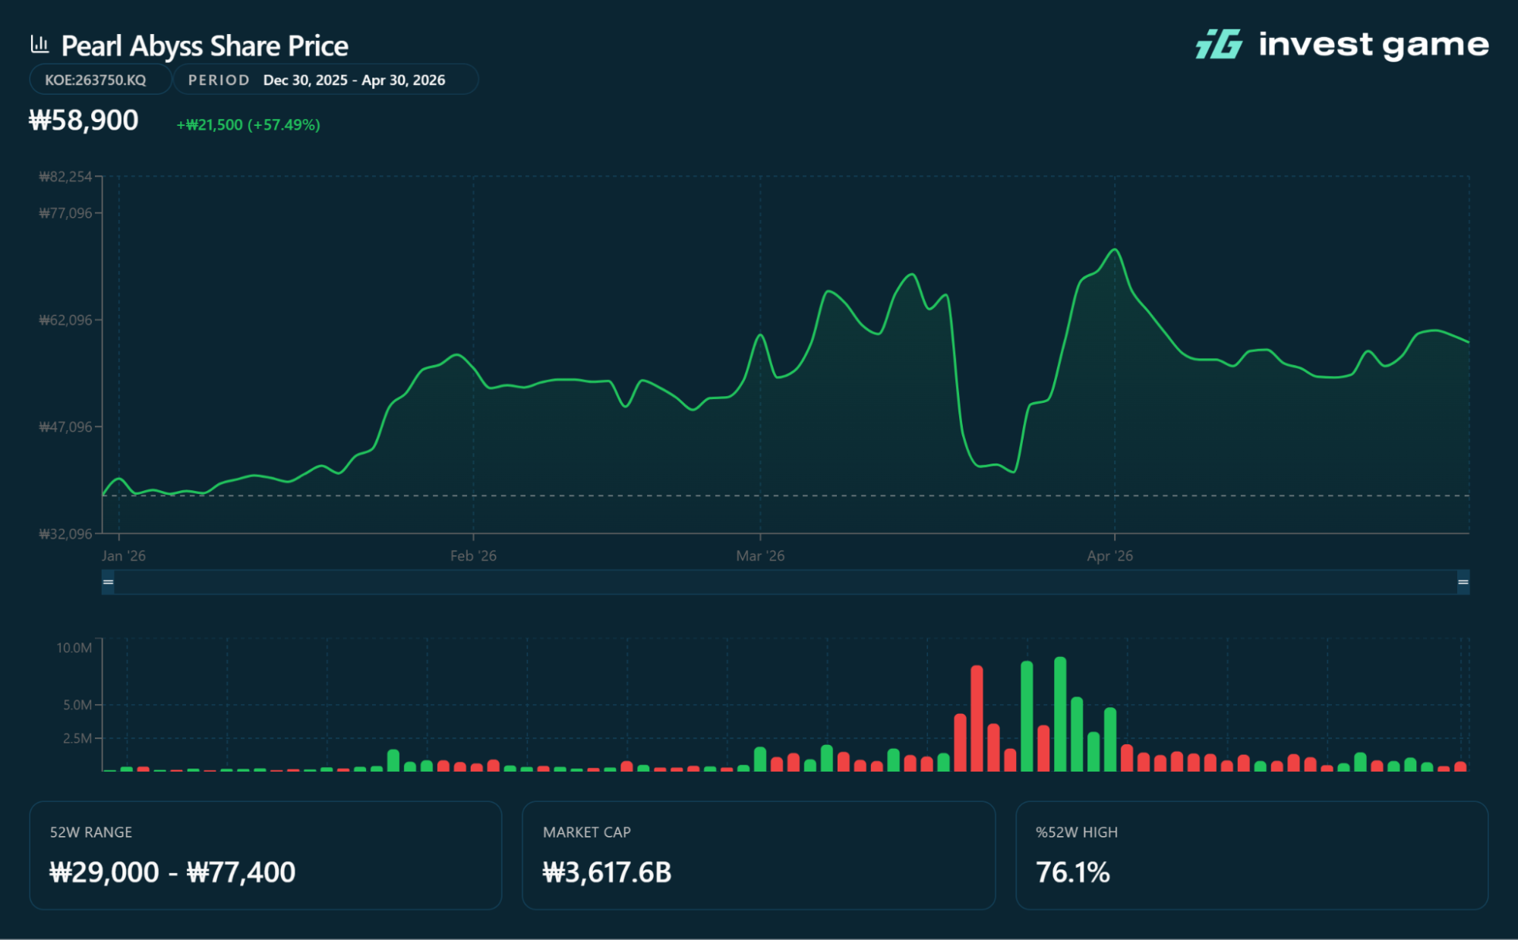Click the left range slider handle
The image size is (1518, 940).
pyautogui.click(x=108, y=582)
